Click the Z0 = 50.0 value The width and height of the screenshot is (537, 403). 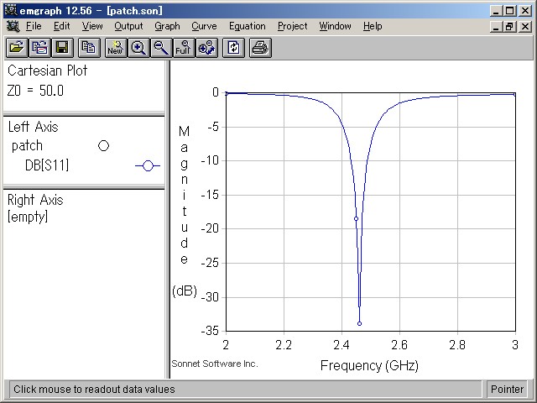pyautogui.click(x=35, y=91)
